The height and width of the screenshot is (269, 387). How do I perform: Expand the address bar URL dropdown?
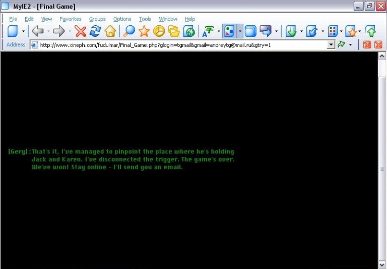331,45
